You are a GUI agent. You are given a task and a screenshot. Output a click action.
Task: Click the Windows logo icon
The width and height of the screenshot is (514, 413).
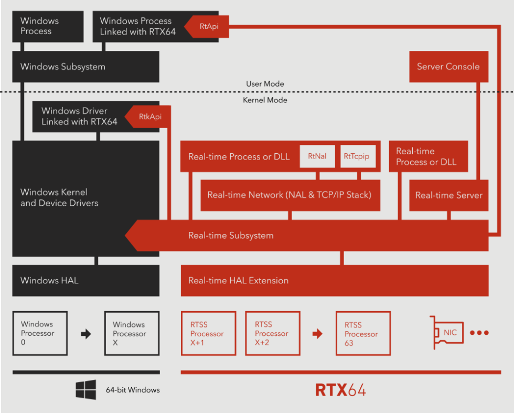pos(85,389)
